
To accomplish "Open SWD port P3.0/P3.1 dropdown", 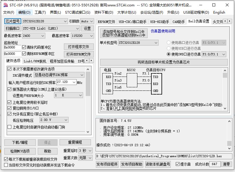I will pyautogui.click(x=214, y=54).
